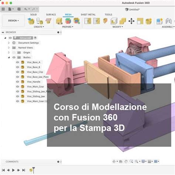
Task: Switch to the SHEET METAL tab
Action: (88, 14)
